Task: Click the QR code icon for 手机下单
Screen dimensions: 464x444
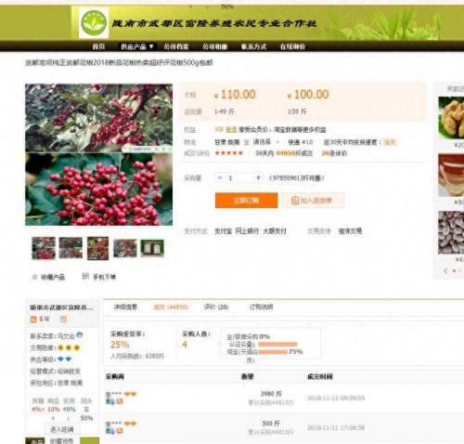Action: pos(85,276)
